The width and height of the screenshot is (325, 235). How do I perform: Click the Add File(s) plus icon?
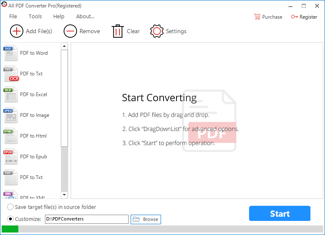(x=16, y=31)
